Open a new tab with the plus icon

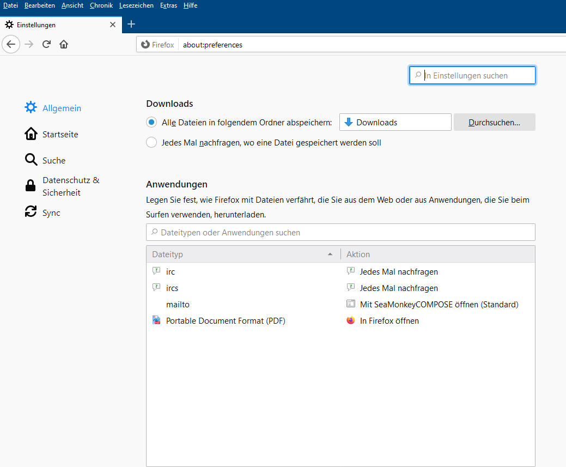131,24
